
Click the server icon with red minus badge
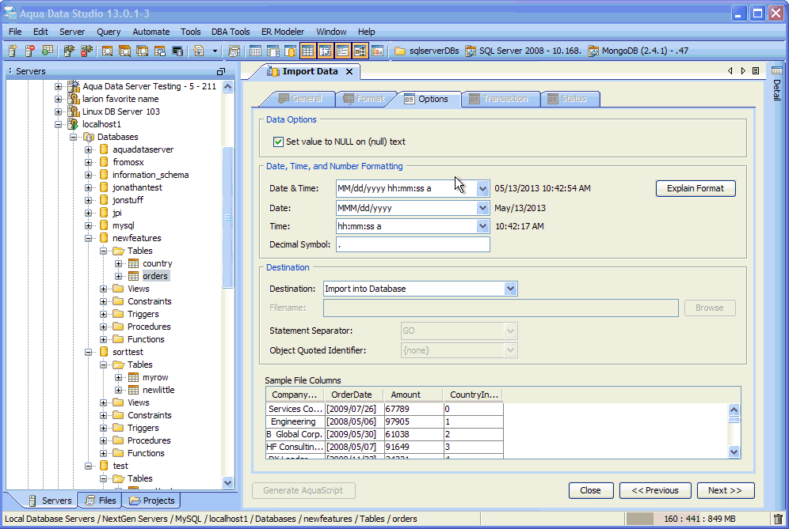pos(30,51)
